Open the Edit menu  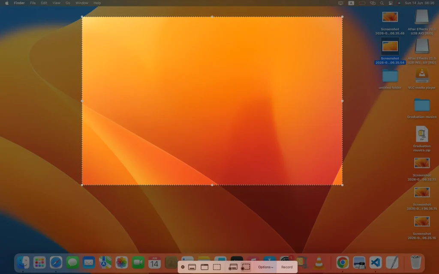pyautogui.click(x=44, y=3)
